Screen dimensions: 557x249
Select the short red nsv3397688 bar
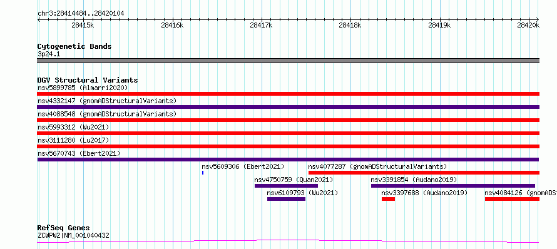388,199
